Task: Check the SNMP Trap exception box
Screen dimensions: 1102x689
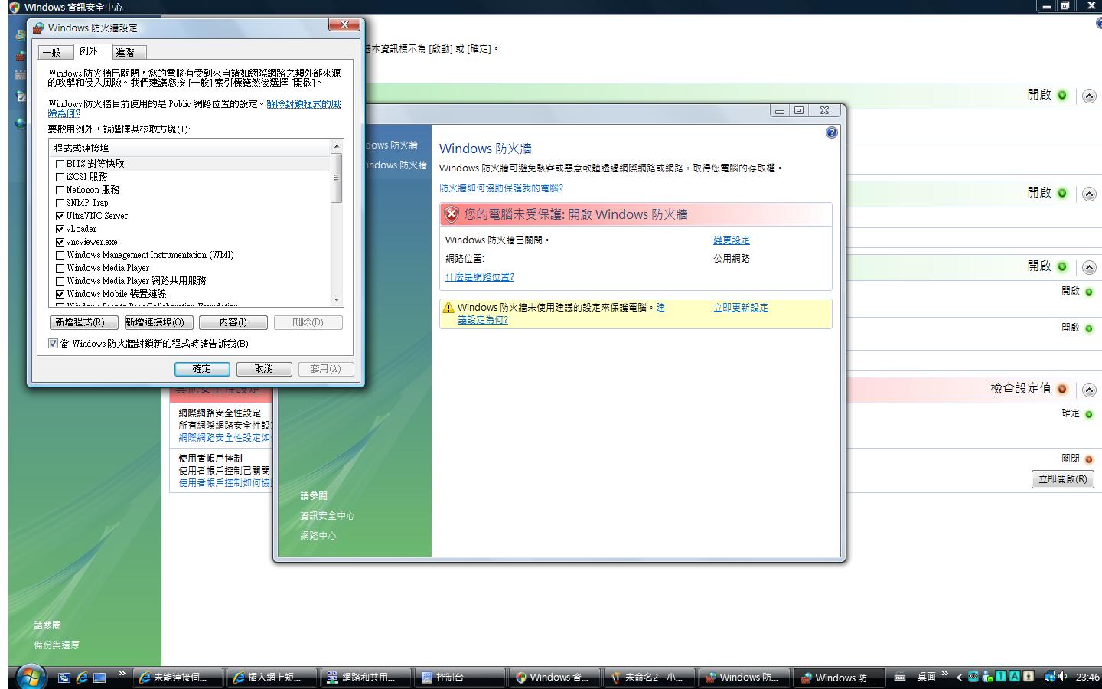Action: 60,204
